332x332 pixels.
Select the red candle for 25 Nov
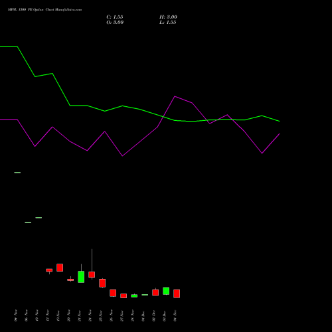pos(102,283)
